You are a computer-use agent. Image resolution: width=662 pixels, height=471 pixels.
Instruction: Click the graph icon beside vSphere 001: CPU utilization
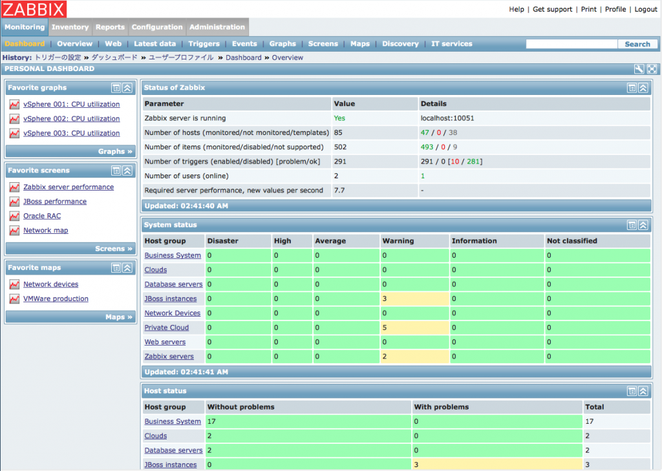point(14,104)
